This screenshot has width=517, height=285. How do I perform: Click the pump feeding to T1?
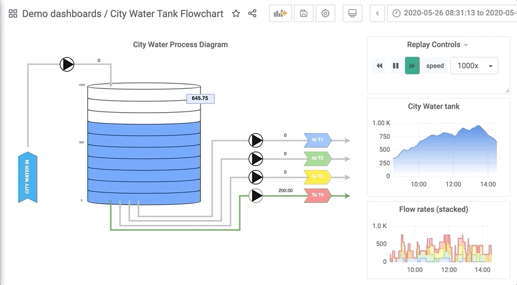point(256,140)
